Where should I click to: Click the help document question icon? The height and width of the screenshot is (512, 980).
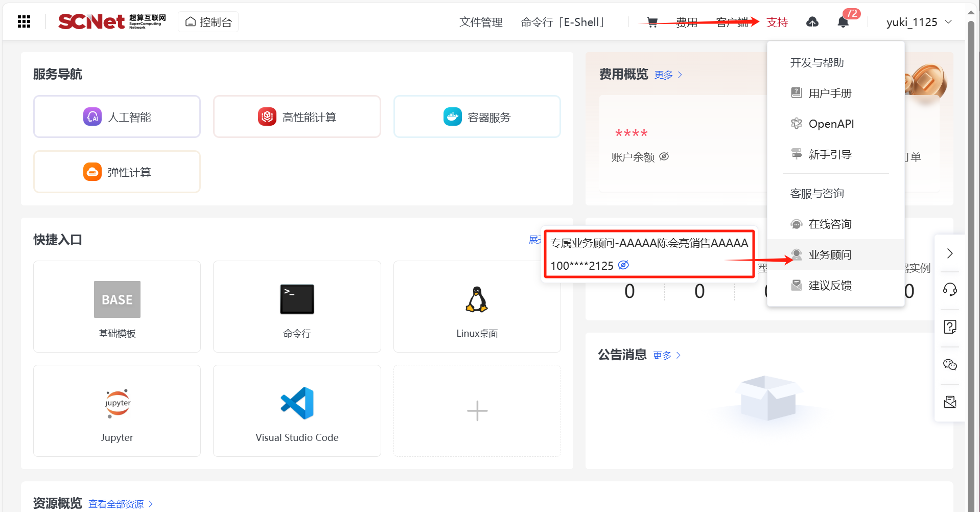pos(950,327)
